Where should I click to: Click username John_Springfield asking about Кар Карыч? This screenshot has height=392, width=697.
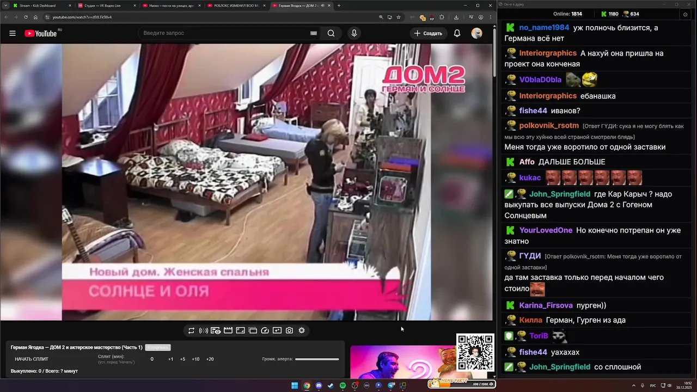click(560, 194)
